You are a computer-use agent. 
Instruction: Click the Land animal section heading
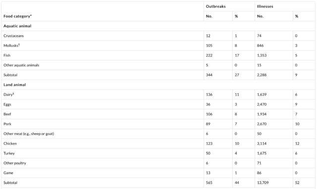pyautogui.click(x=14, y=85)
